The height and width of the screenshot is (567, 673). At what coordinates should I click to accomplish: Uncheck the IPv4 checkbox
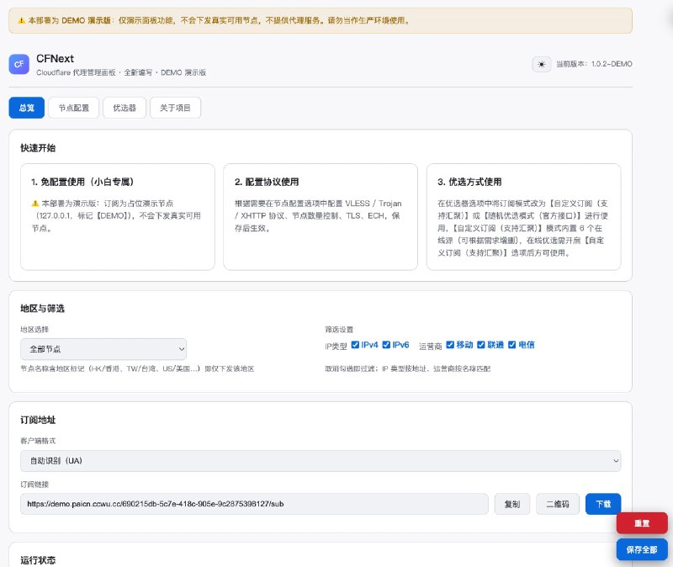point(355,345)
